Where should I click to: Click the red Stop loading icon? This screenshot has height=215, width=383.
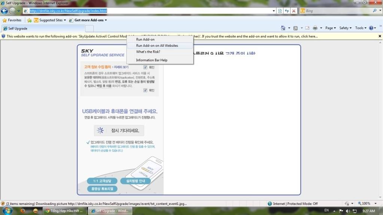pyautogui.click(x=294, y=11)
